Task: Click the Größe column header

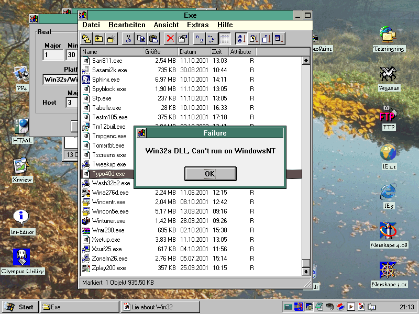Action: click(x=160, y=52)
